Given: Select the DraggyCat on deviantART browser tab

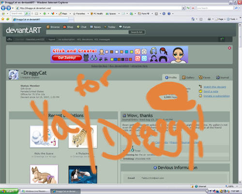Looking at the screenshot, I should (x=40, y=19).
